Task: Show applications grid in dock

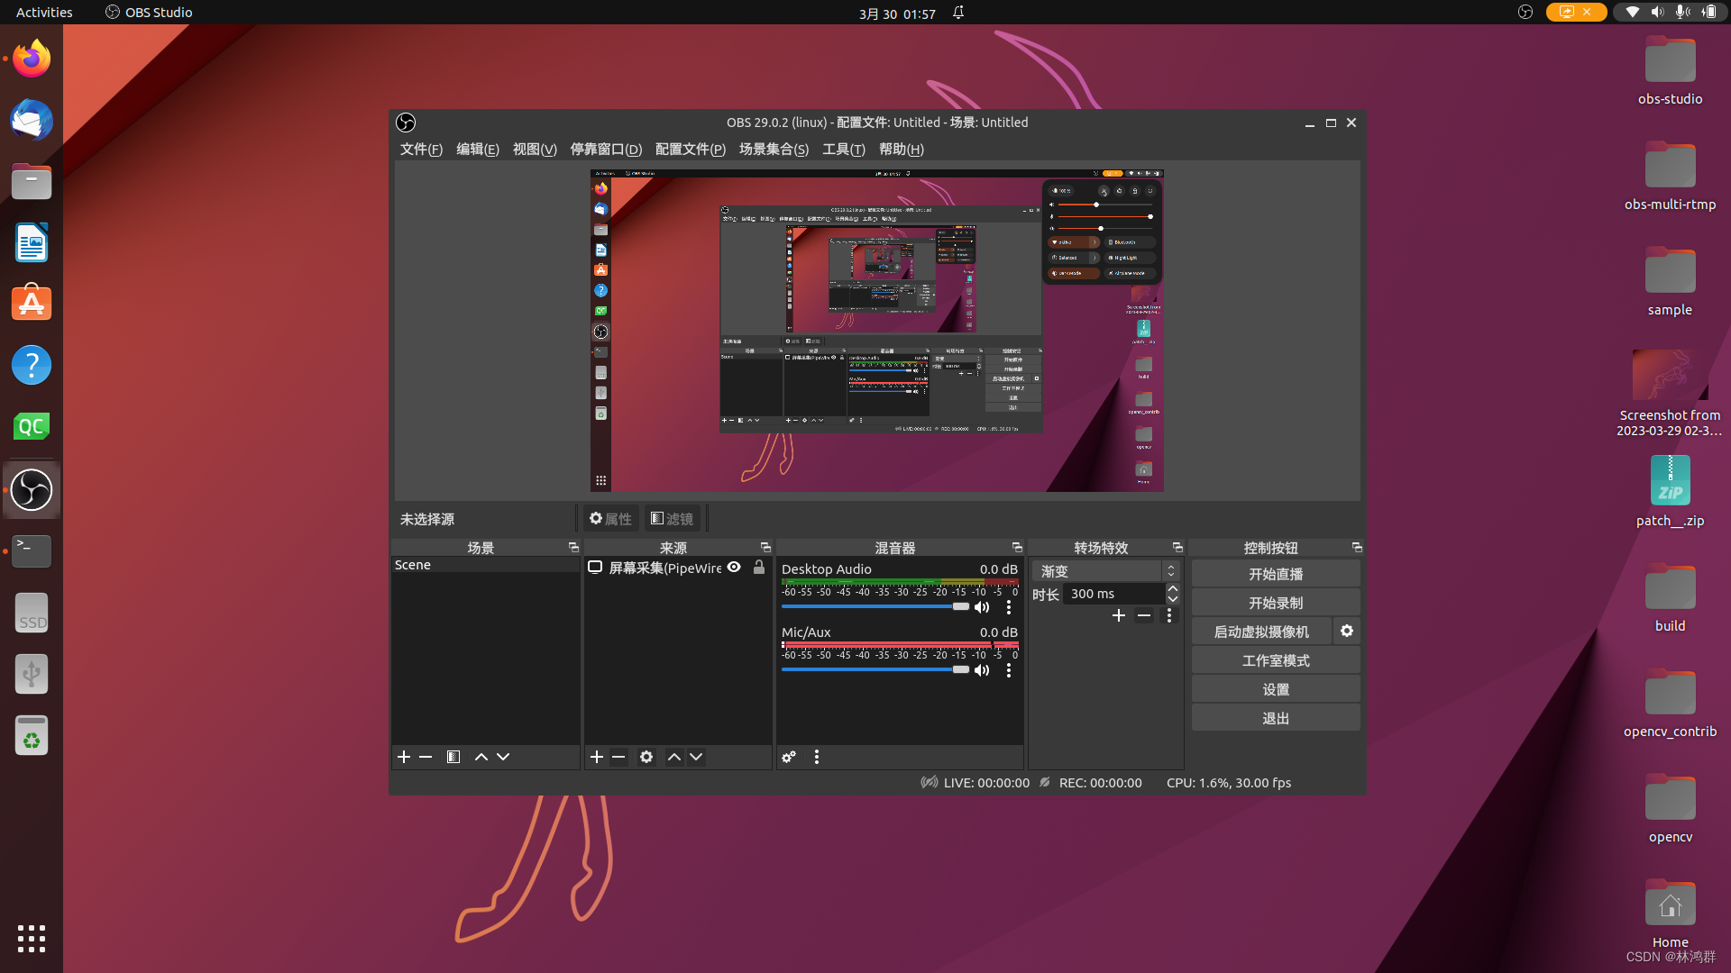Action: point(32,939)
